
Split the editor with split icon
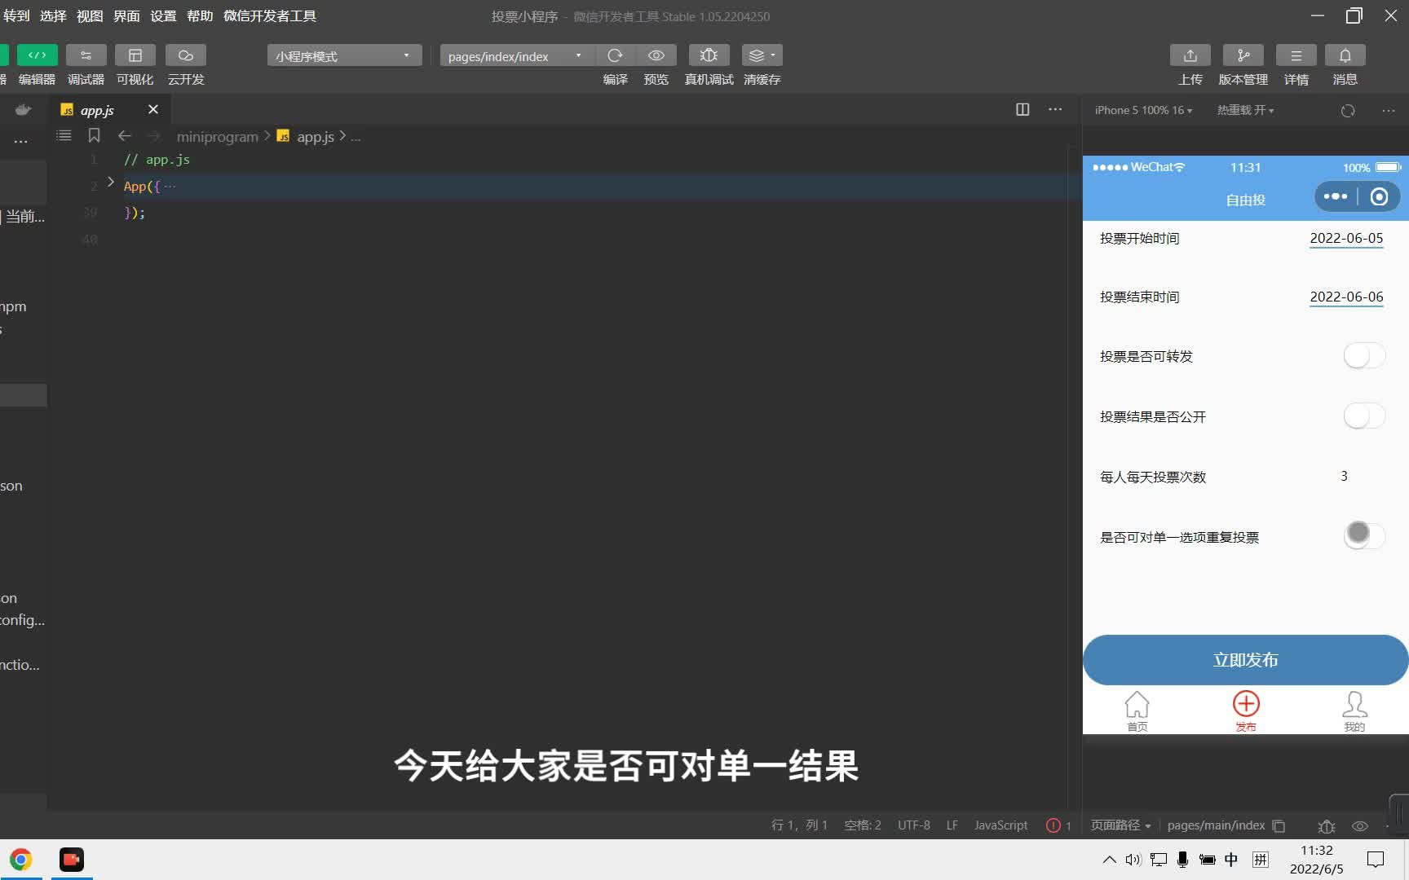(1023, 109)
